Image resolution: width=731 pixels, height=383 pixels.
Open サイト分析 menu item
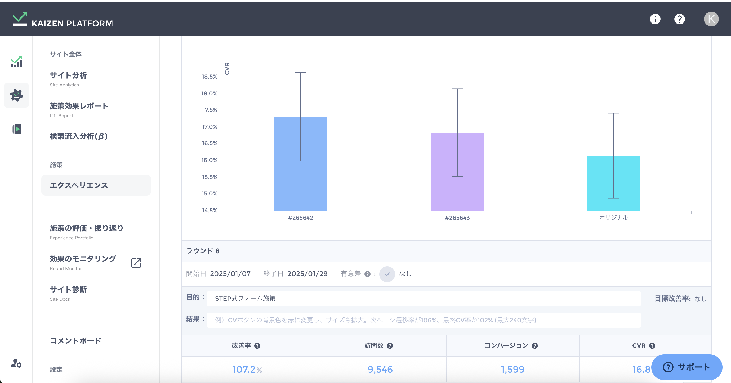click(x=68, y=75)
